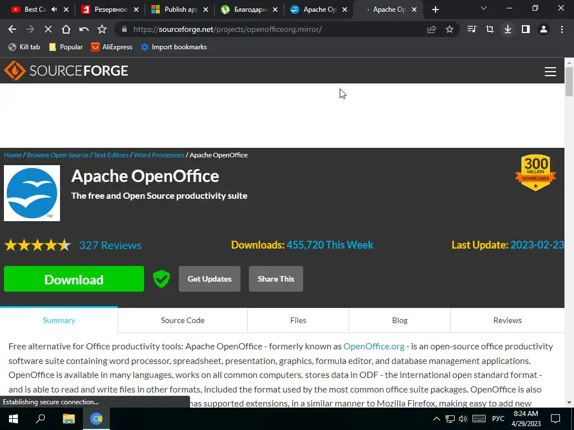Open a new browser tab with plus
The image size is (574, 430).
435,10
